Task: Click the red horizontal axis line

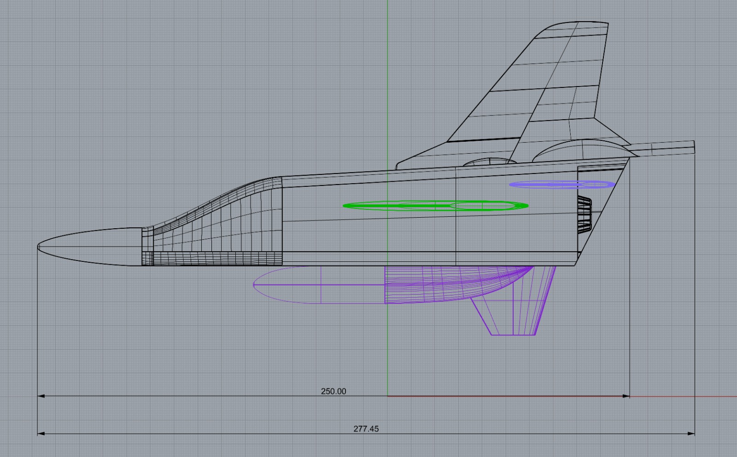Action: coord(682,396)
